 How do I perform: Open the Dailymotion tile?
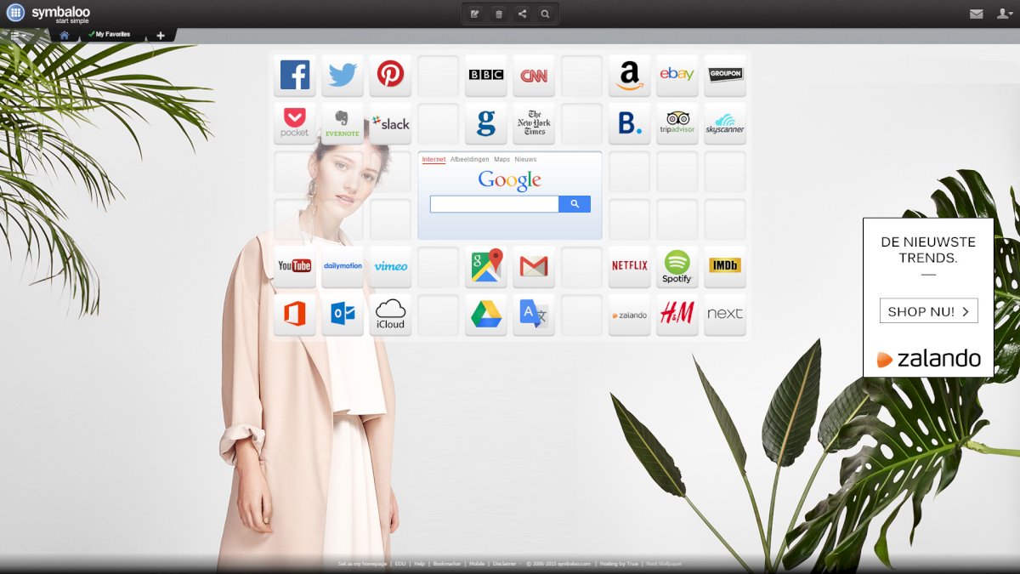[343, 267]
